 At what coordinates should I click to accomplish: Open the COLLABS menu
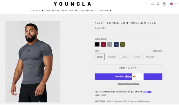click(x=86, y=11)
